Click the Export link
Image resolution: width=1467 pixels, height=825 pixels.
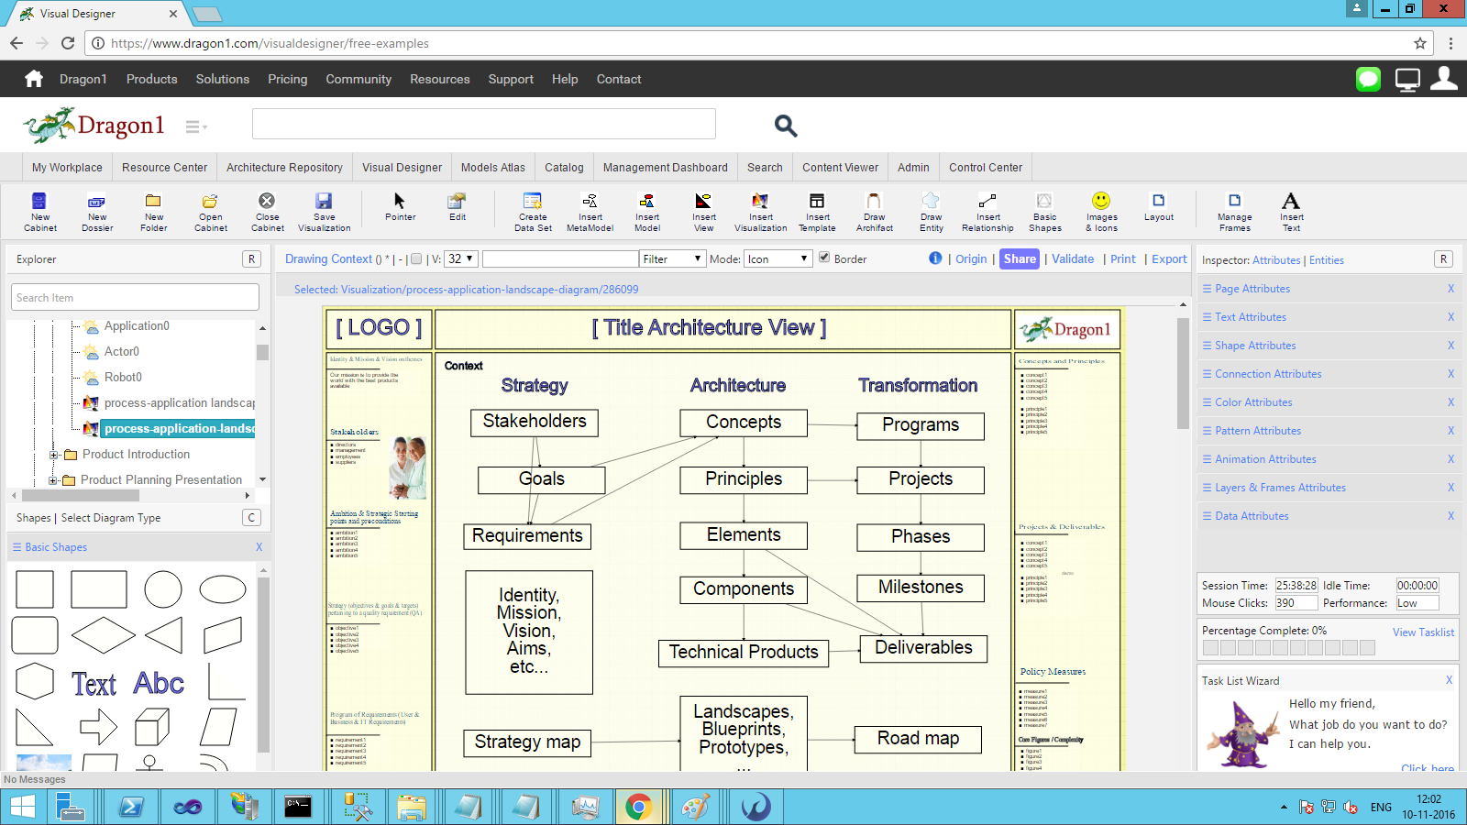point(1169,259)
